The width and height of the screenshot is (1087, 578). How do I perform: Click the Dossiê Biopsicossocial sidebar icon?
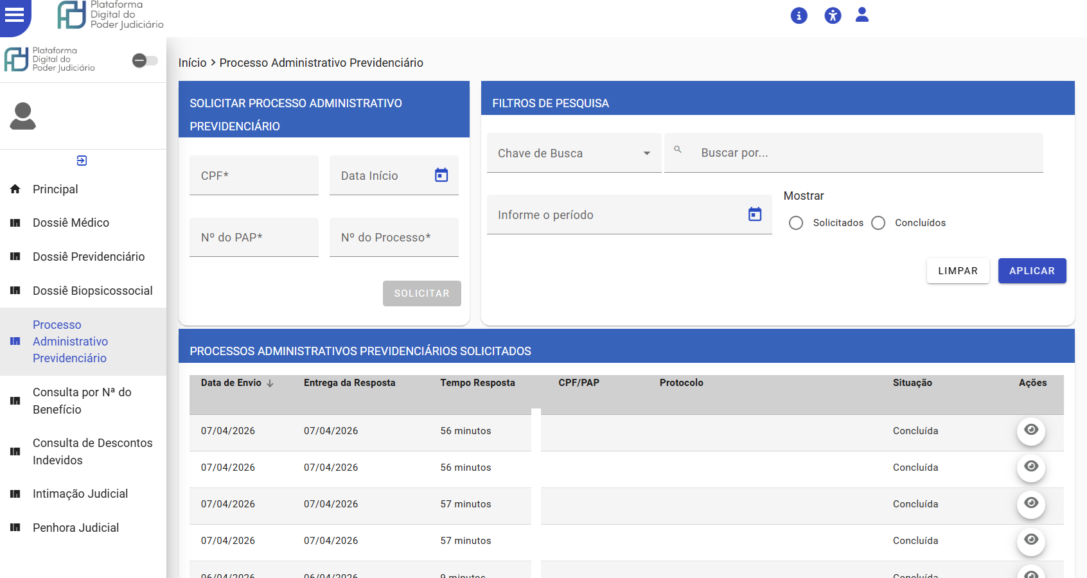[15, 290]
